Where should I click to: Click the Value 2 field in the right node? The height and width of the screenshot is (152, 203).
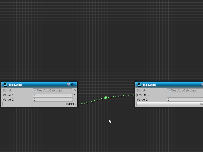click(185, 100)
